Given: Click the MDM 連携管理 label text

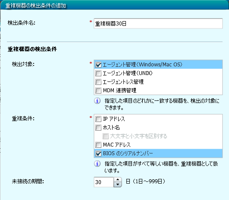Looking at the screenshot, I should pos(119,91).
